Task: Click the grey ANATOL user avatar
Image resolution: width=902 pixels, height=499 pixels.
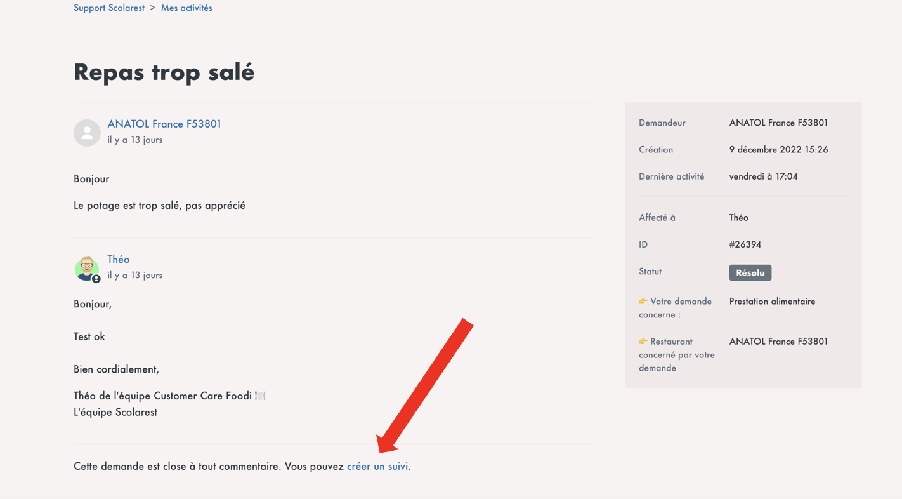Action: point(87,133)
